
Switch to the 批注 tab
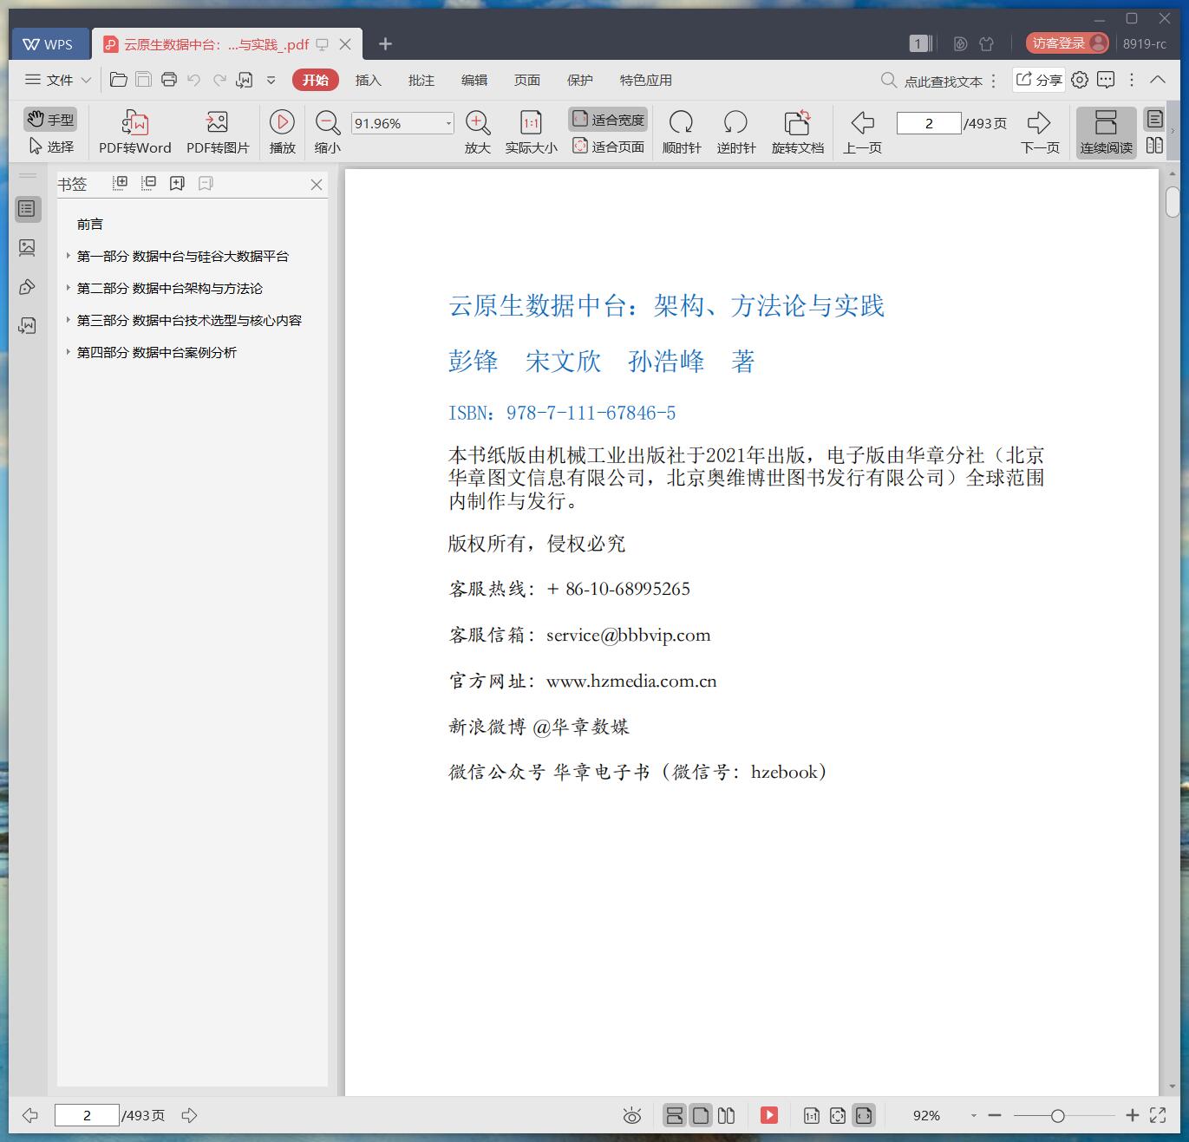click(421, 80)
